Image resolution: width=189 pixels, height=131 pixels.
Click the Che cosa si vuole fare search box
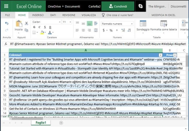coord(120,15)
